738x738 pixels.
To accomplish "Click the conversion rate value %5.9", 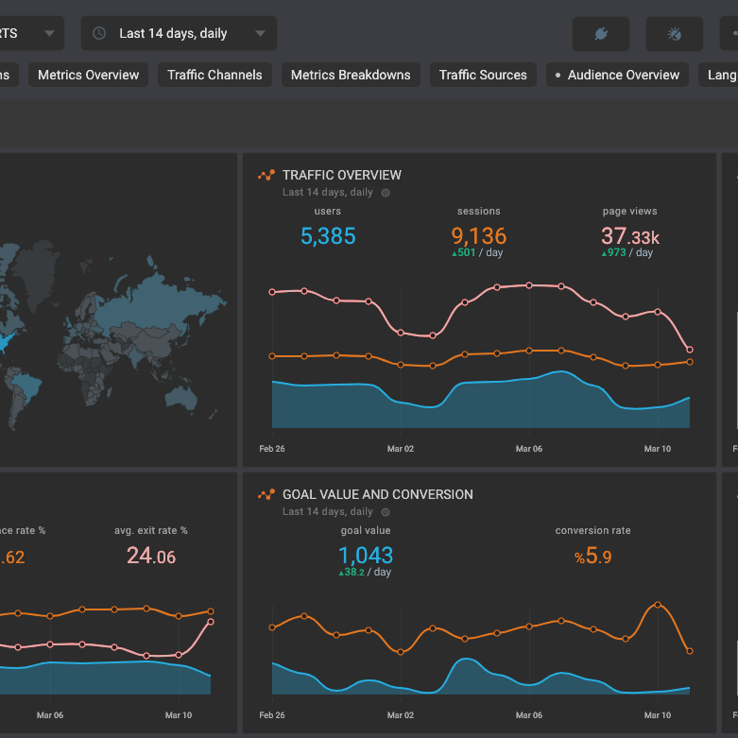I will 592,557.
